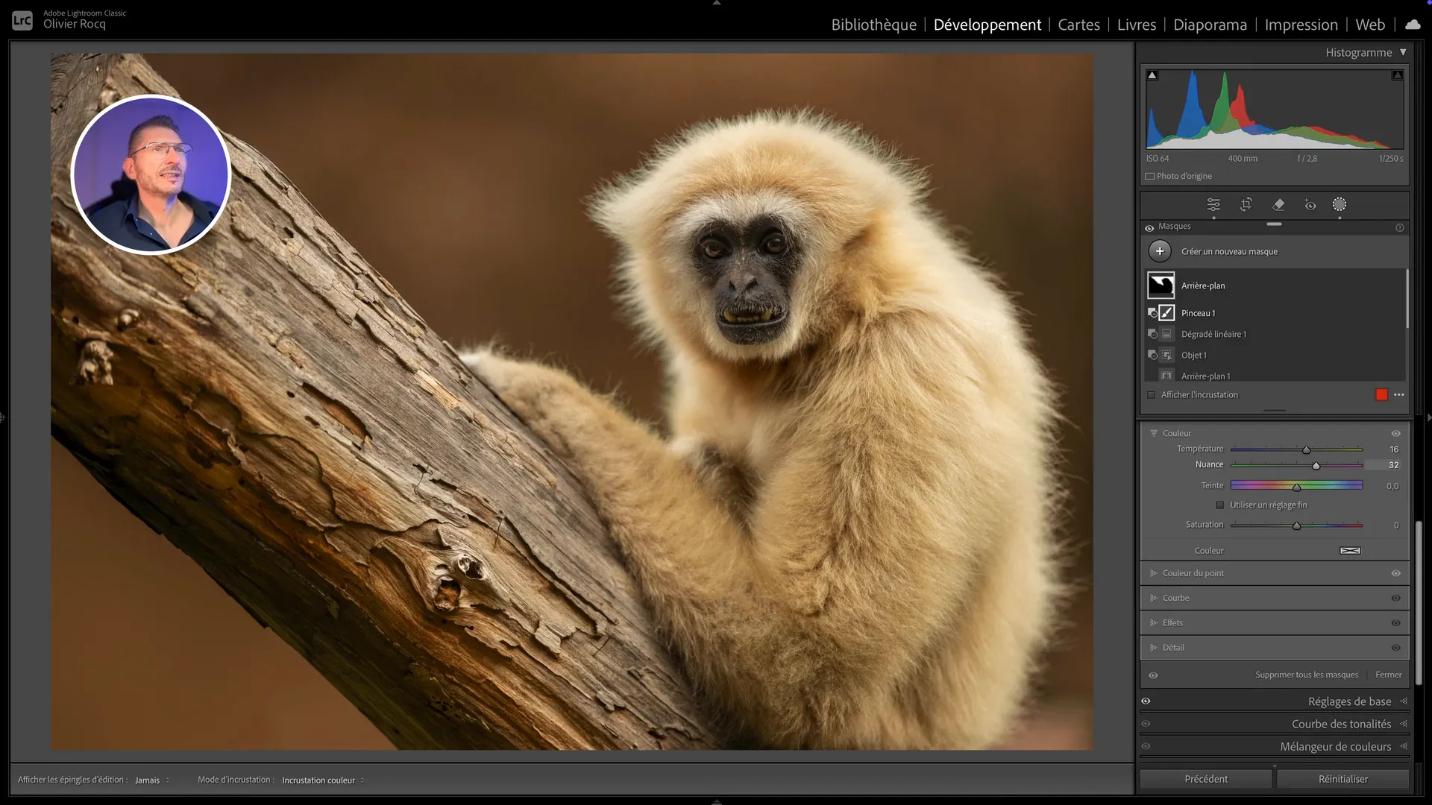Screen dimensions: 1432x805
Task: Click Supprimer tous les masques
Action: coord(1306,675)
